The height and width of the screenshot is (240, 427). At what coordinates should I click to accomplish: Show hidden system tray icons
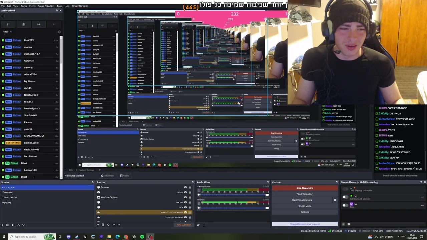399,237
